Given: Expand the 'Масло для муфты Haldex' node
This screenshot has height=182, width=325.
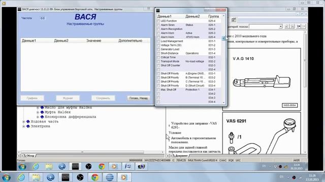Looking at the screenshot, I should [38, 108].
